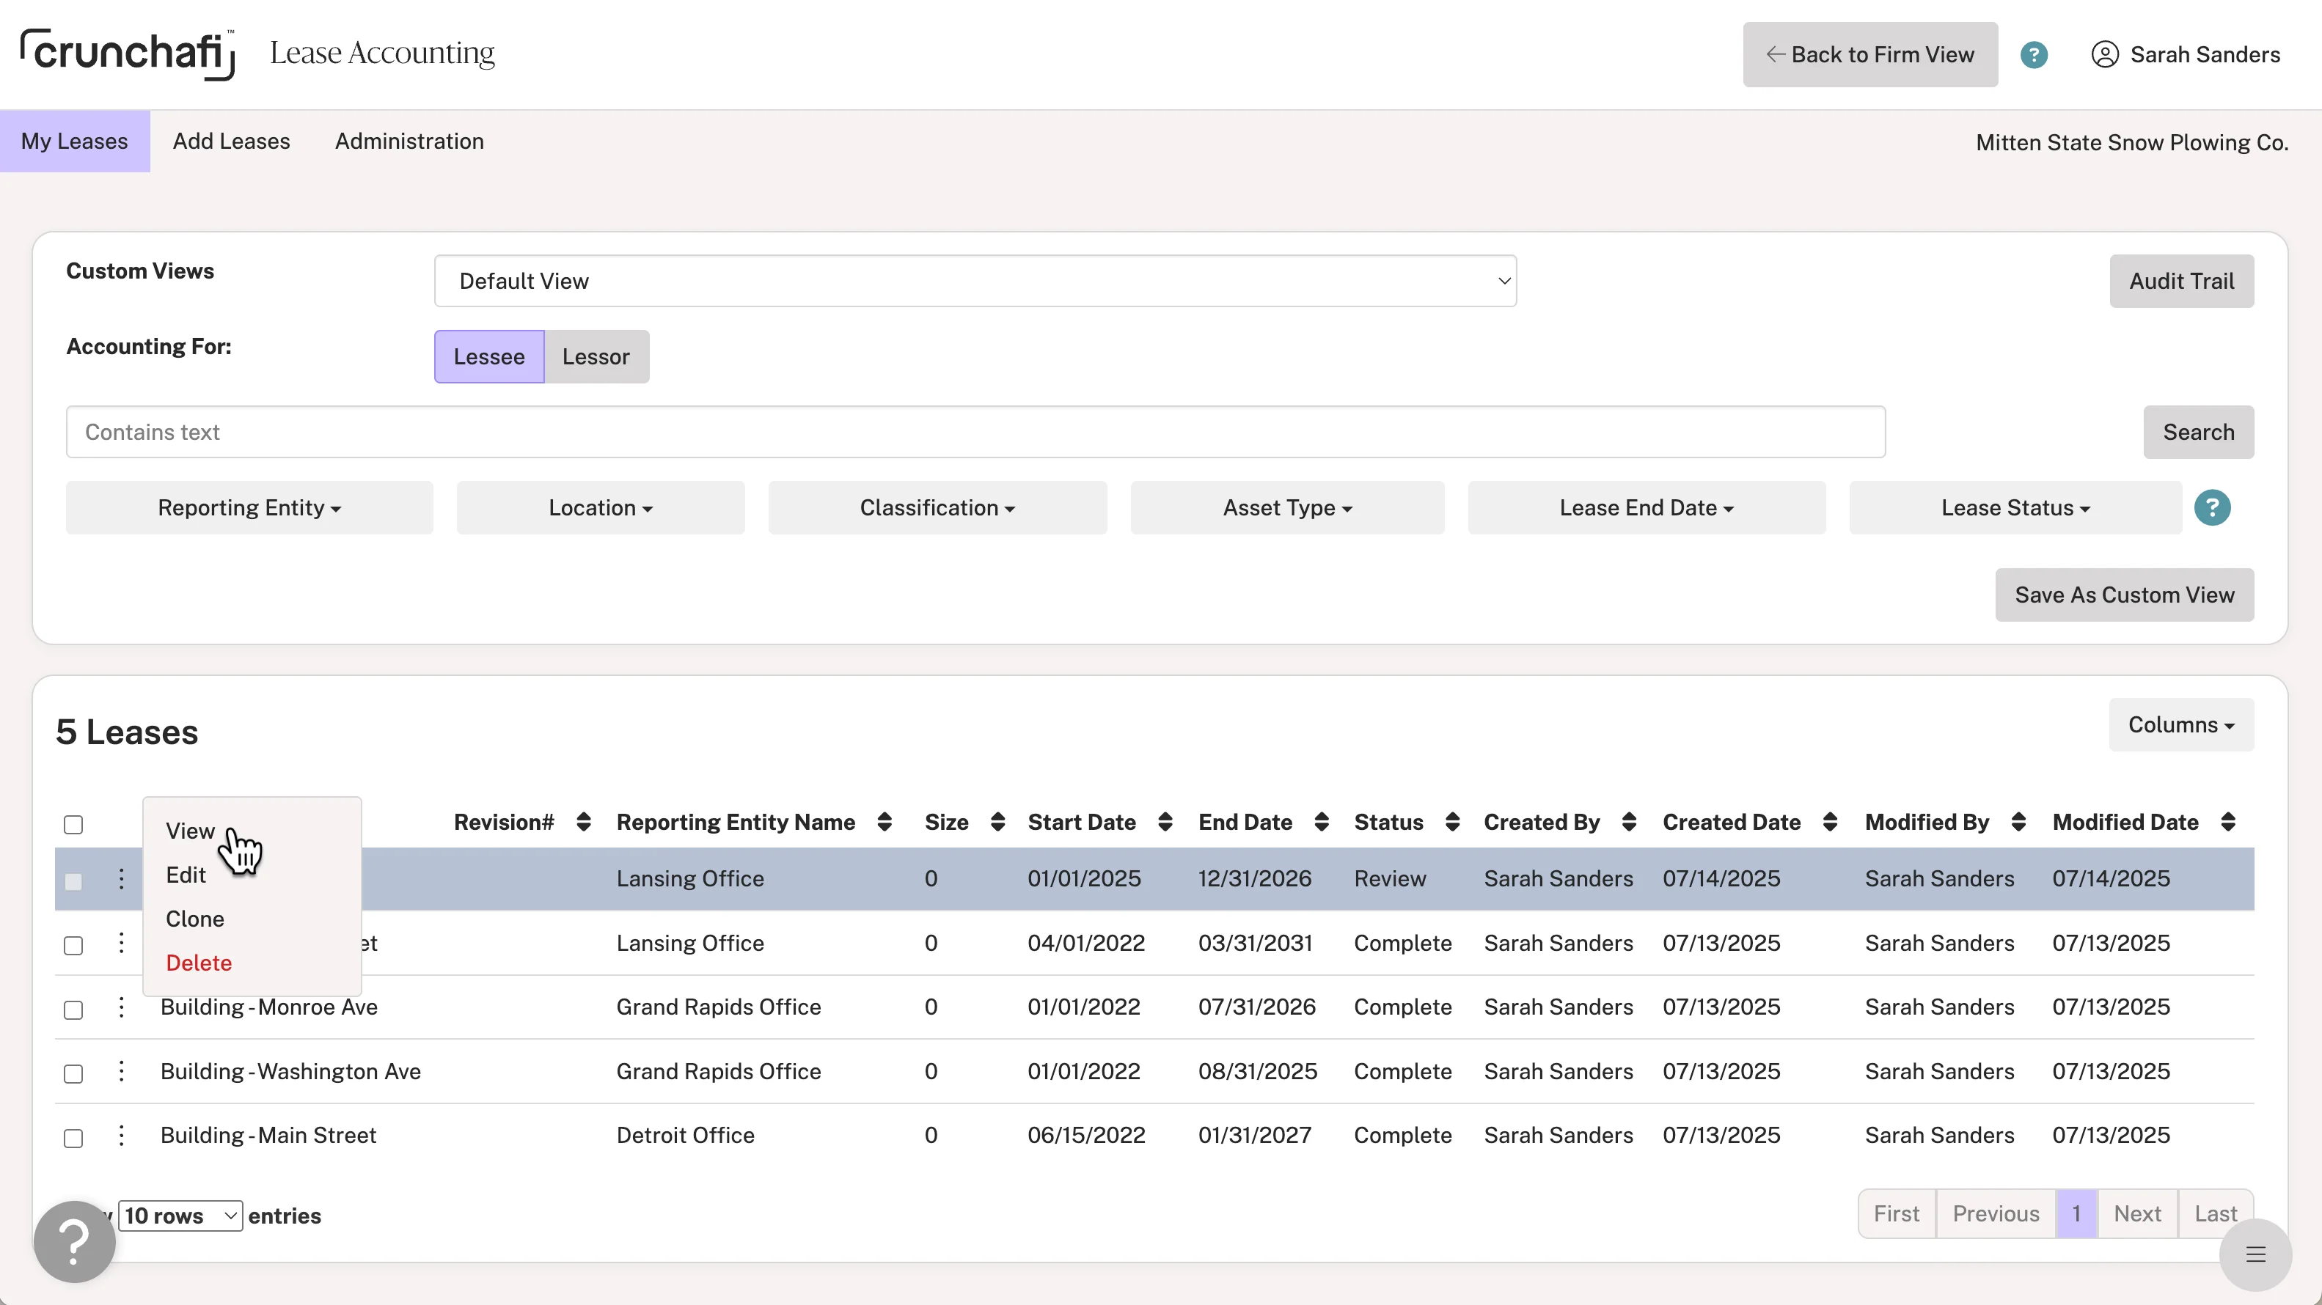Choose Clone from the context menu
Screen dimensions: 2322x1305
(x=194, y=919)
